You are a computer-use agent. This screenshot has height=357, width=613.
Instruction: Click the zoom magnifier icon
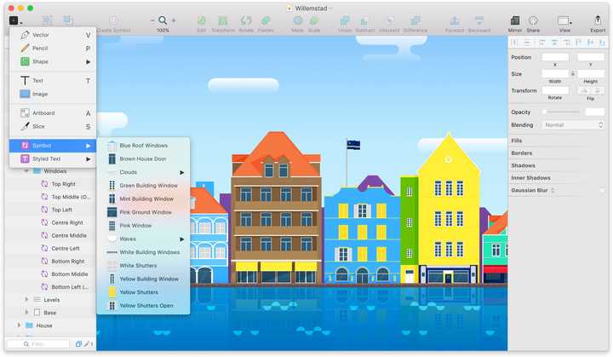pyautogui.click(x=163, y=20)
